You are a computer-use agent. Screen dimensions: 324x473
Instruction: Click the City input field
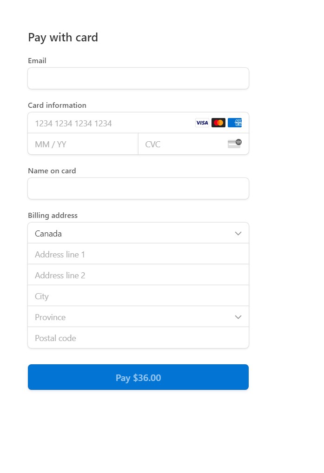(x=138, y=296)
